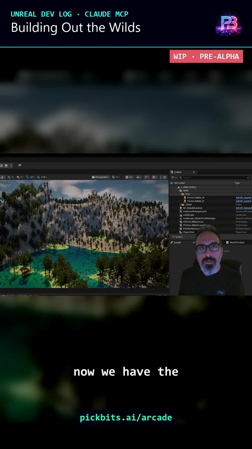The width and height of the screenshot is (252, 449).
Task: Select BP_RideableAnimal actor
Action: [211, 208]
